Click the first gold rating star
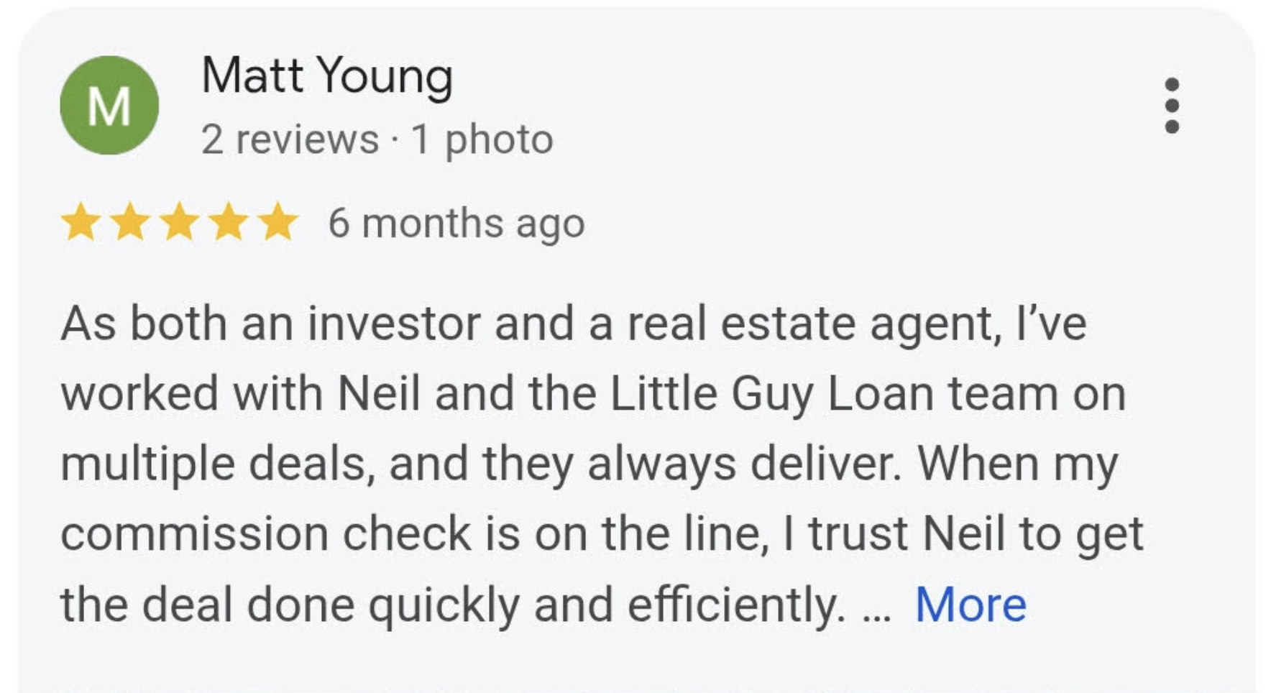Viewport: 1271px width, 693px height. (81, 221)
